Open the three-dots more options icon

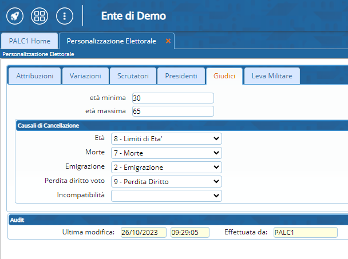pyautogui.click(x=65, y=16)
